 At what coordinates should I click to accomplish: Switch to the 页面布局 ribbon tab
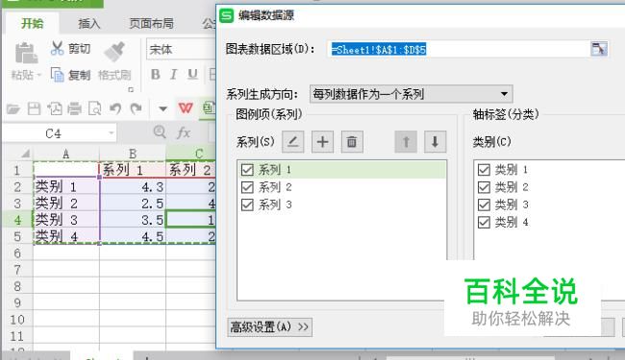click(x=152, y=23)
